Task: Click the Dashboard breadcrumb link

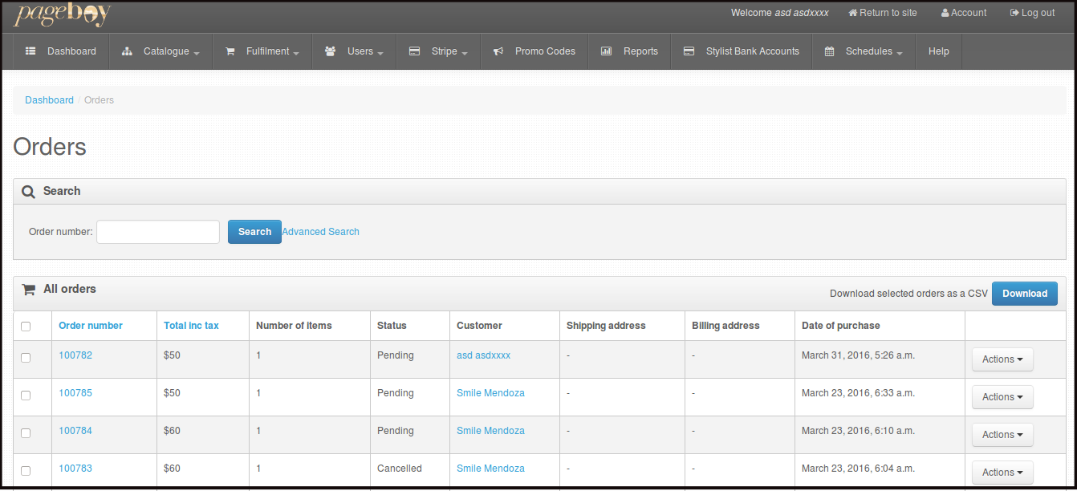Action: pyautogui.click(x=49, y=100)
